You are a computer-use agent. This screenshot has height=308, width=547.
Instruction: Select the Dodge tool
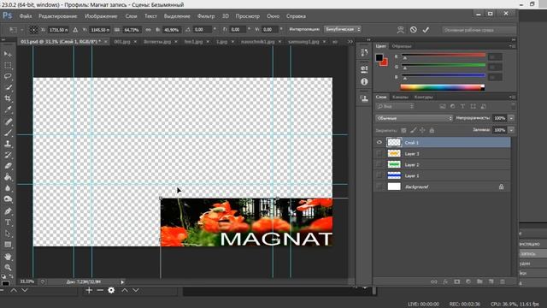click(x=8, y=199)
